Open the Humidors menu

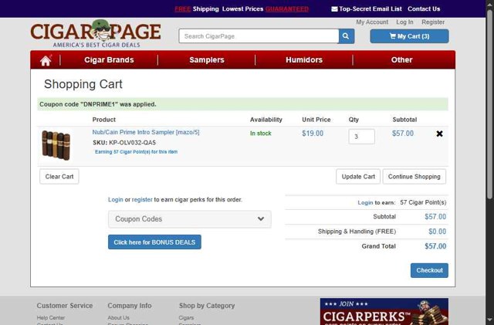304,60
